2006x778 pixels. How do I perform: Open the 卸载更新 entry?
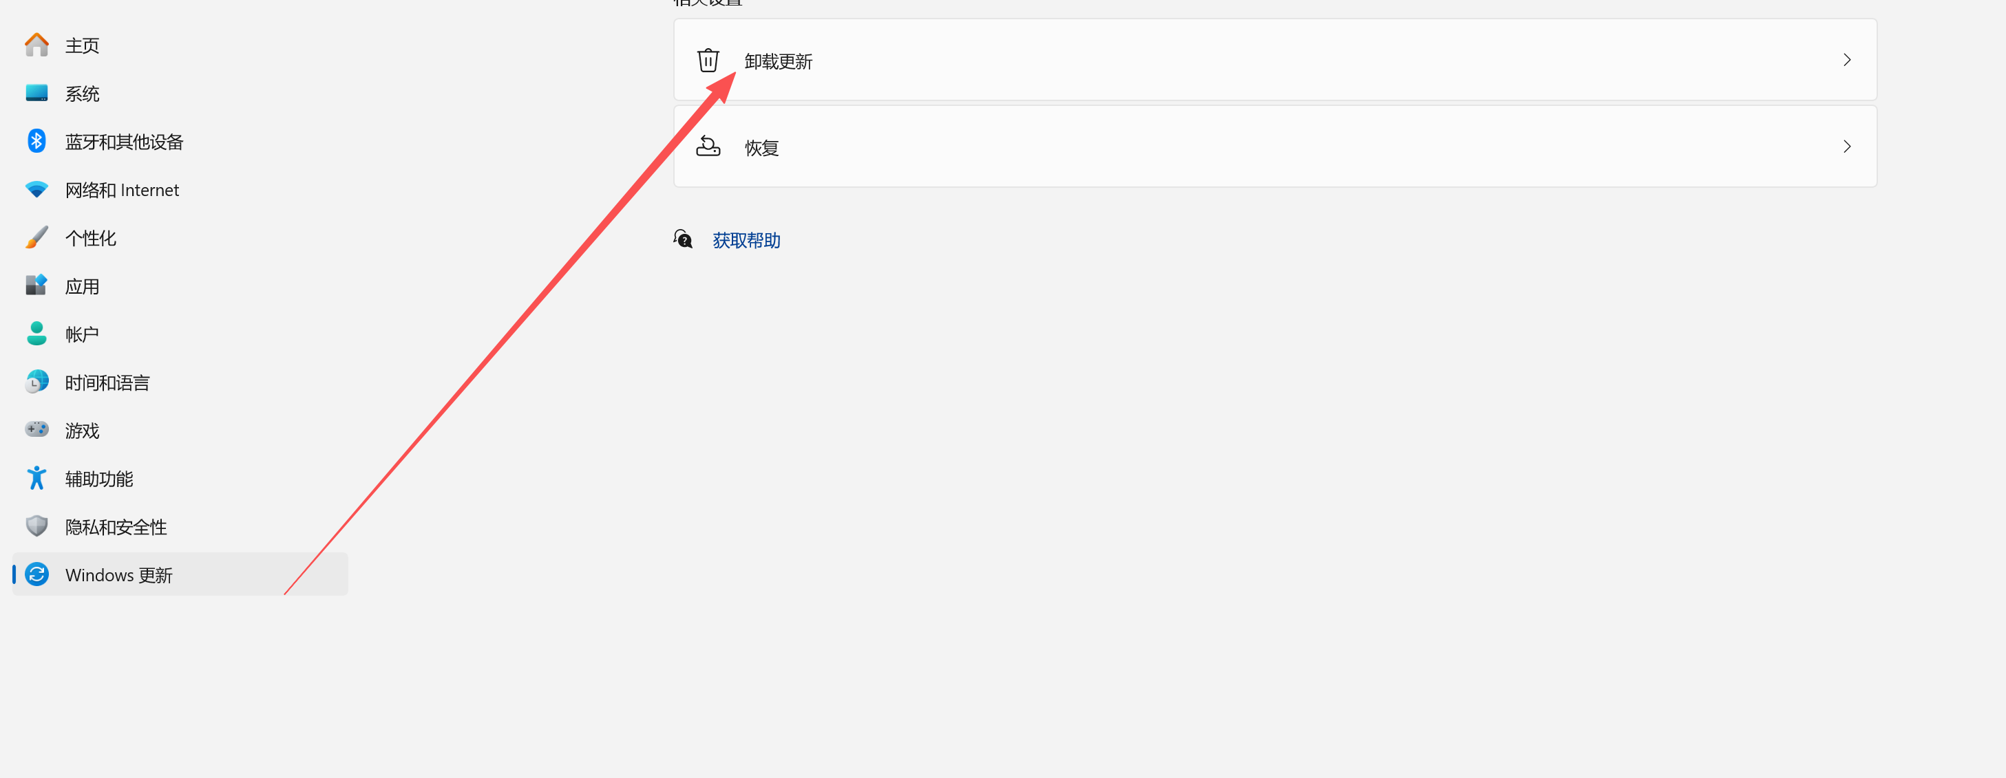(x=1275, y=60)
